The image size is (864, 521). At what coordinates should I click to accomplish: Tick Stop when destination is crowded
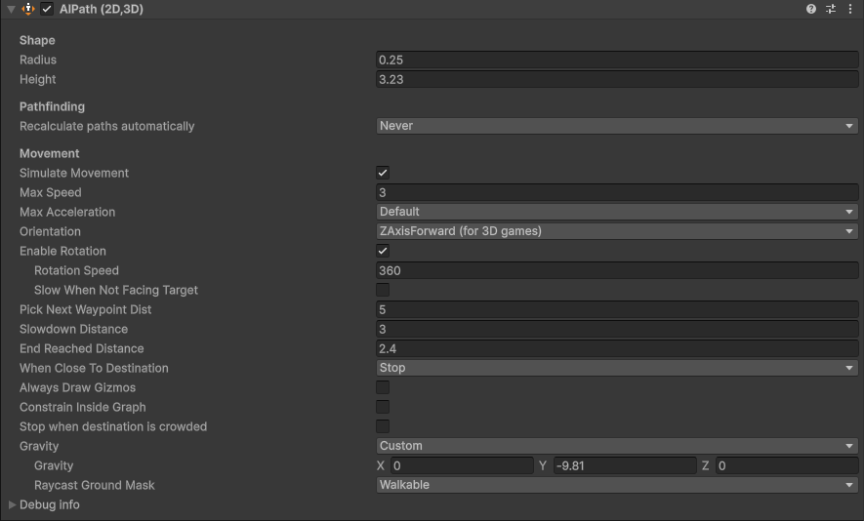click(x=383, y=426)
